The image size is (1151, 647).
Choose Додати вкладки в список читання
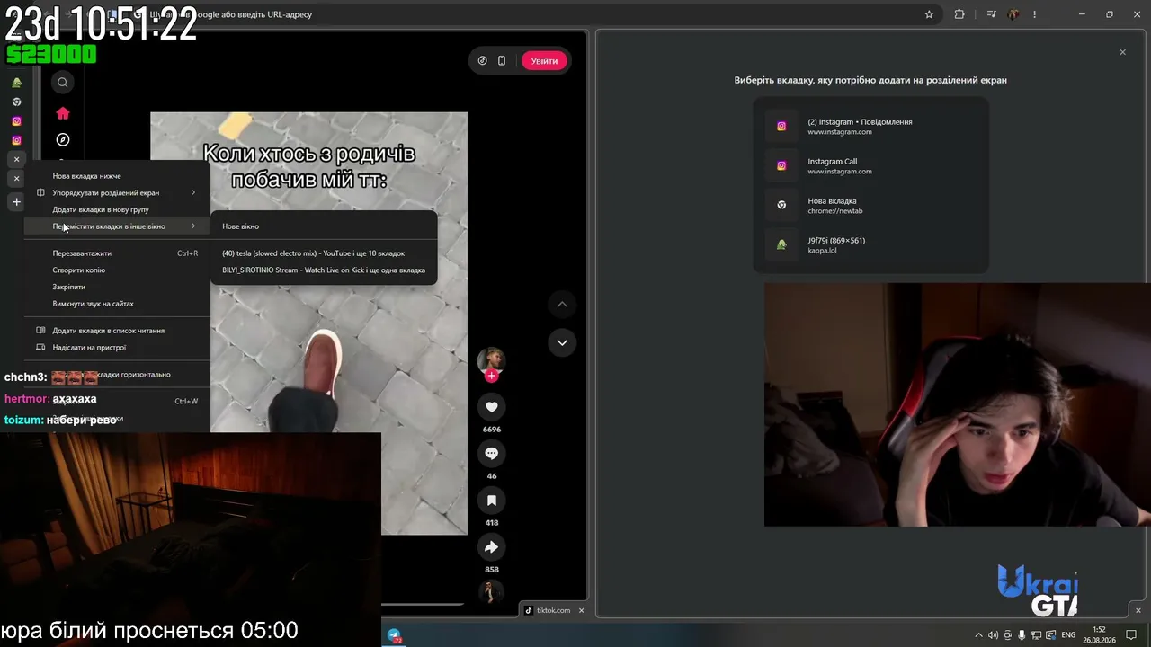pos(117,331)
